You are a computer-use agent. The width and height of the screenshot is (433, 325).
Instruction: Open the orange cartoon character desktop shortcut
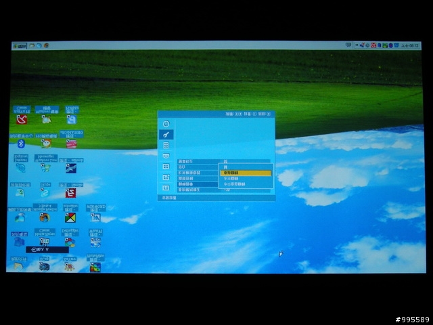pos(46,144)
